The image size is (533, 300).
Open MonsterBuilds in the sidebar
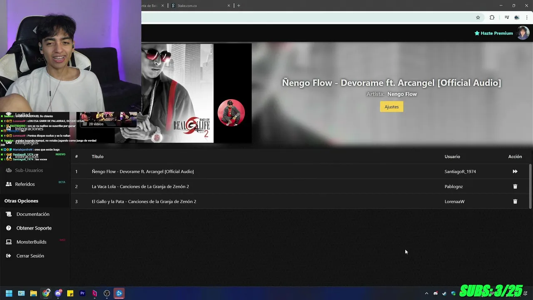coord(31,242)
